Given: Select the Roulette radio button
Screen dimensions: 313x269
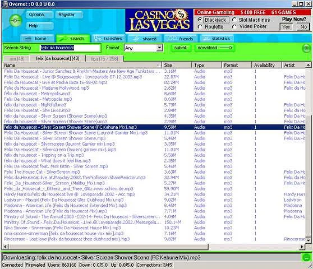Looking at the screenshot, I should 200,26.
